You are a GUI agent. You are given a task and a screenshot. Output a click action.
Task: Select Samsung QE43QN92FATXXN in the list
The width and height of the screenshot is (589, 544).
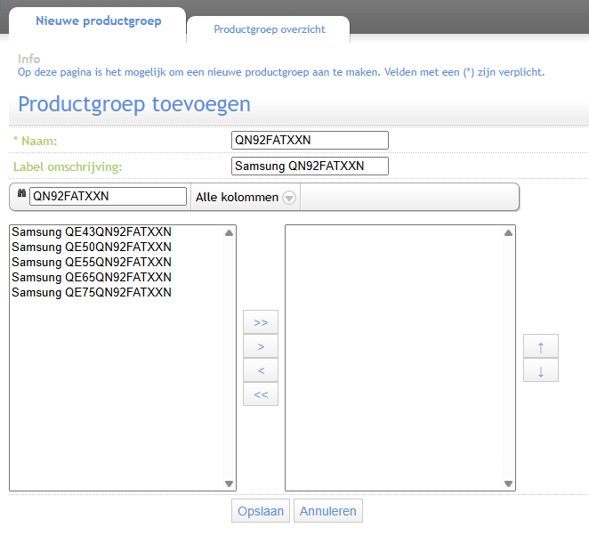click(x=92, y=232)
